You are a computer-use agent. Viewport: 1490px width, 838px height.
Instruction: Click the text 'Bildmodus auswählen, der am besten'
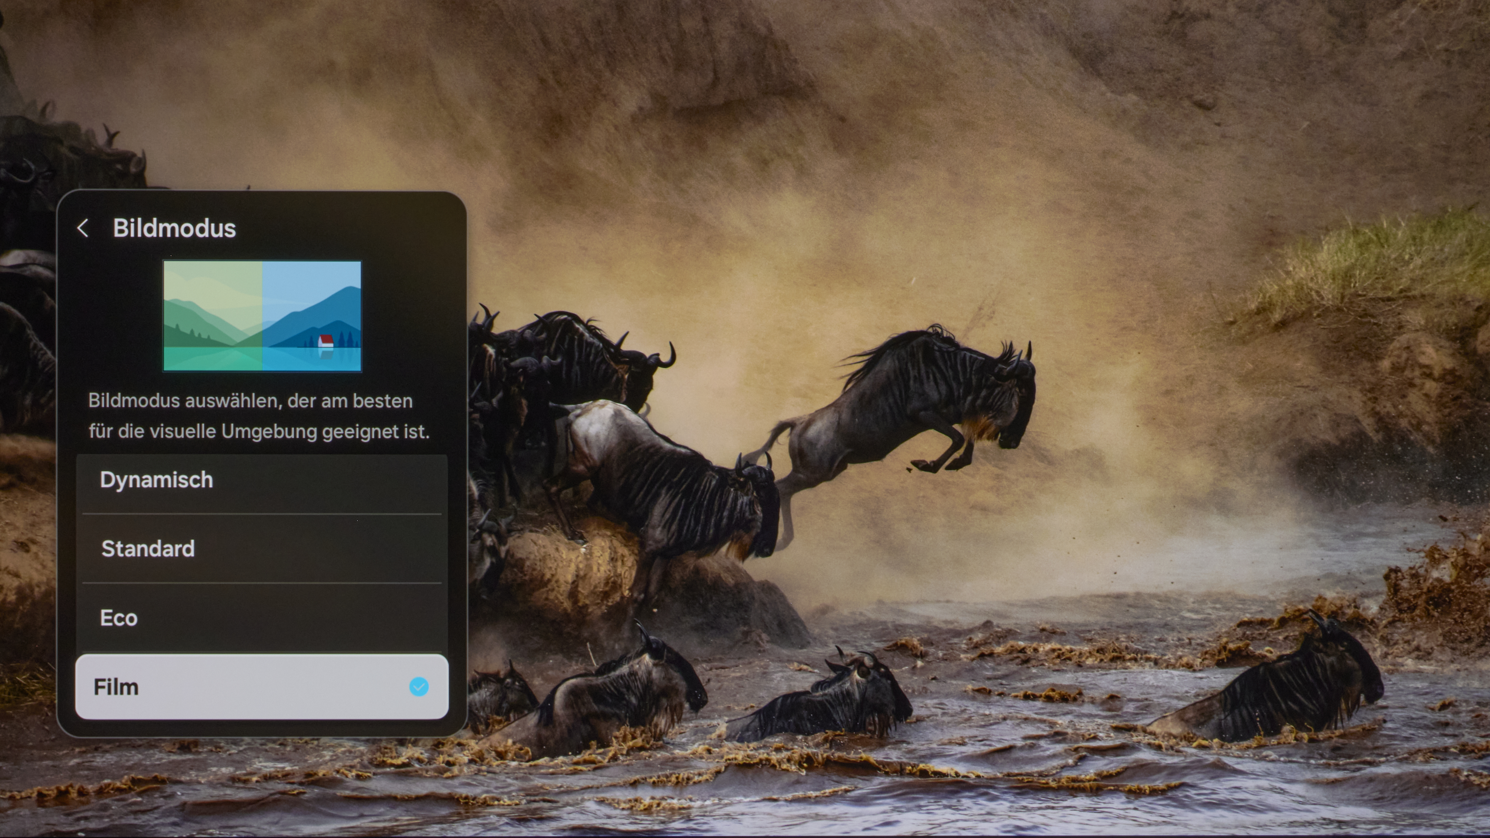click(x=250, y=401)
